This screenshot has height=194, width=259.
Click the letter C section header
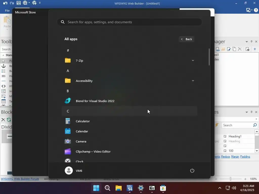click(129, 111)
